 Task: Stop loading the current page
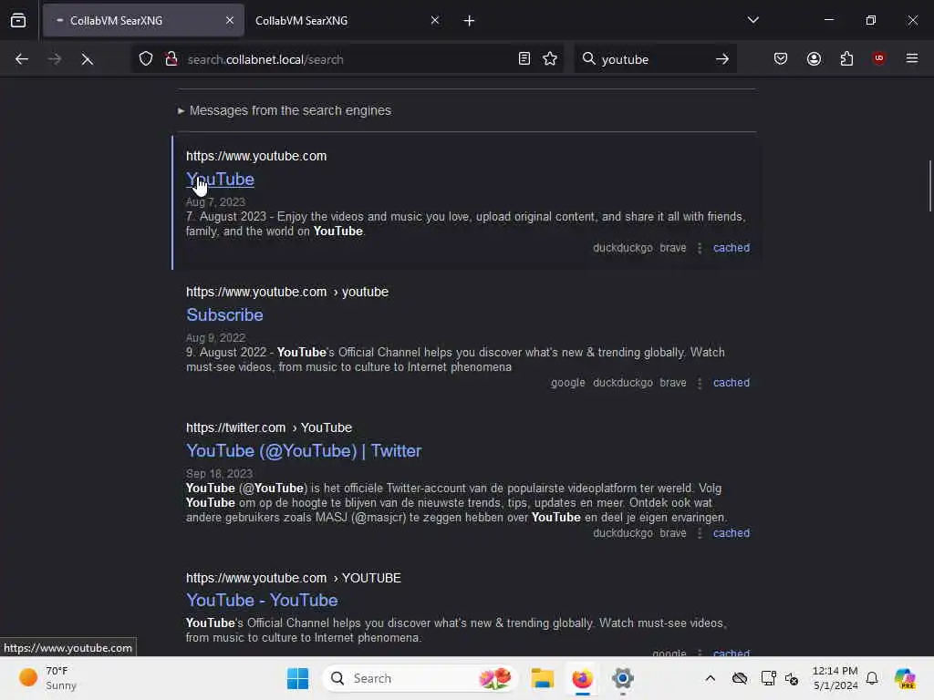coord(87,59)
